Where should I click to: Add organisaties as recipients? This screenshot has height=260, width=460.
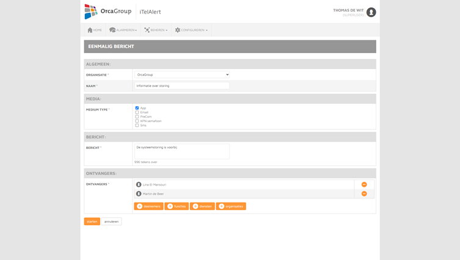[231, 206]
